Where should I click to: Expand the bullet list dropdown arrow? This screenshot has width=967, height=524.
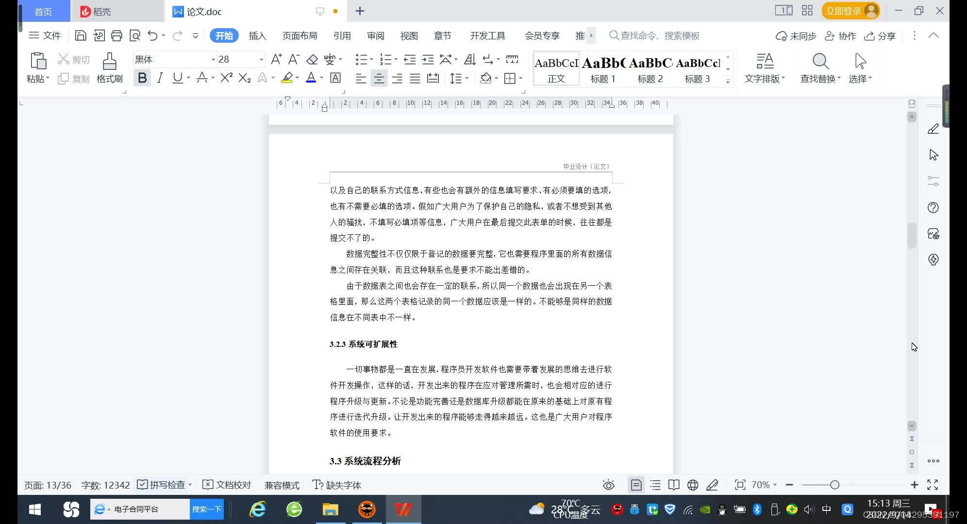pyautogui.click(x=371, y=60)
